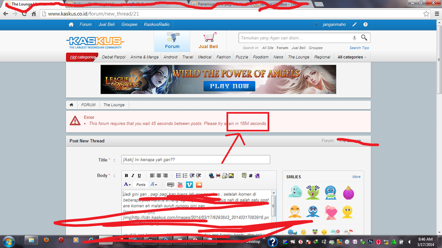The image size is (442, 248).
Task: Embed a YouTube video
Action: [x=180, y=185]
